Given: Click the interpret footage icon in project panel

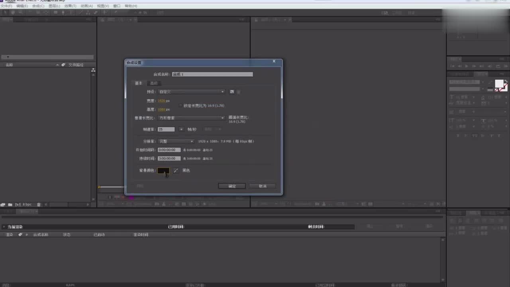Looking at the screenshot, I should 3,204.
